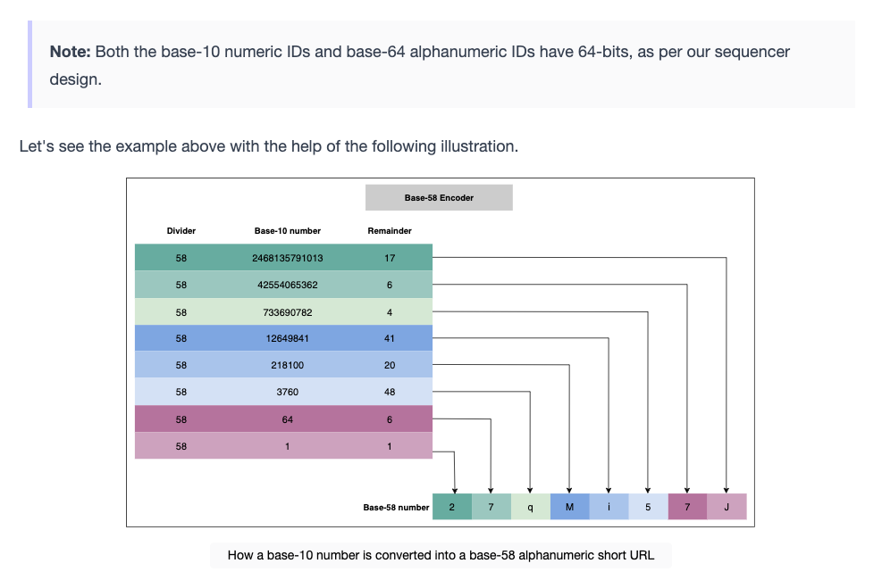This screenshot has height=580, width=882.
Task: Click the remainder 48
Action: pyautogui.click(x=390, y=392)
